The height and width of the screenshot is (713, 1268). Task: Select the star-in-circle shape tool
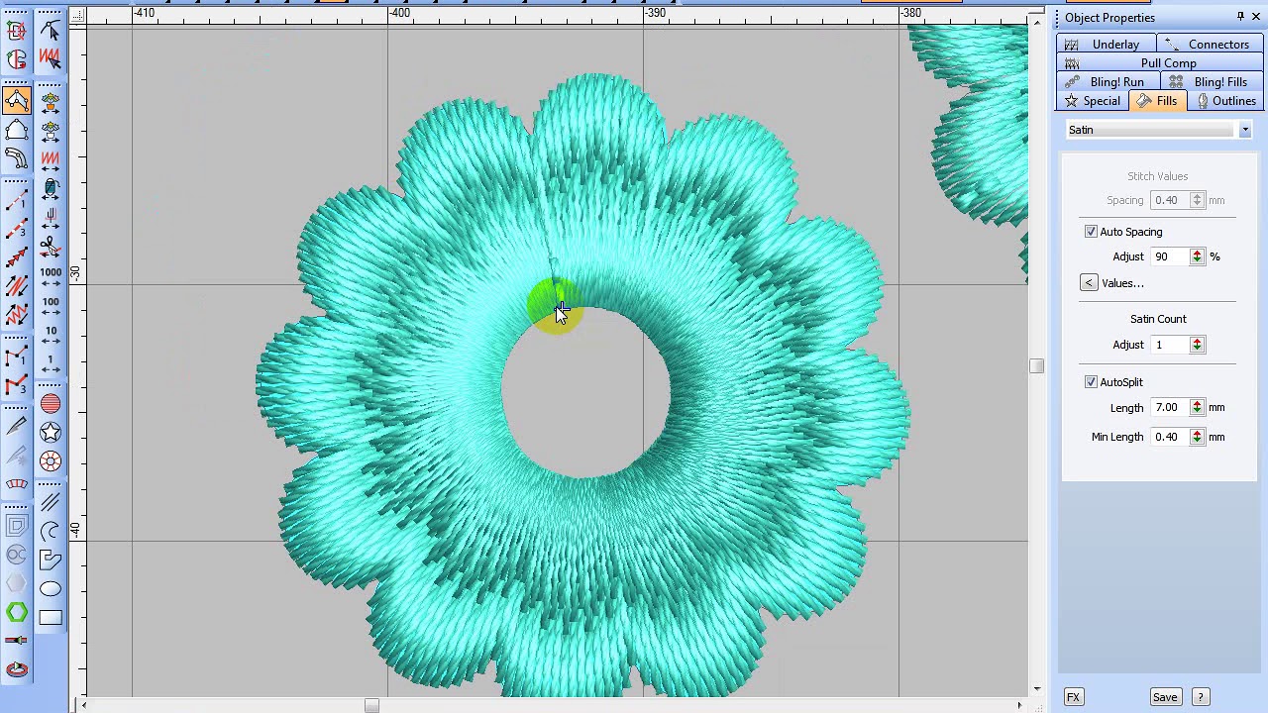tap(51, 433)
